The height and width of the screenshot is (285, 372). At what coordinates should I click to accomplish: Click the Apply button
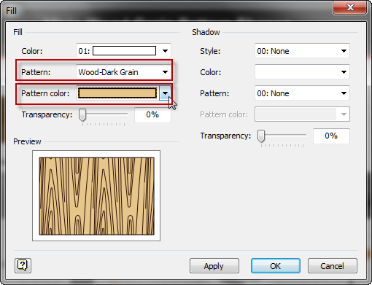point(214,266)
